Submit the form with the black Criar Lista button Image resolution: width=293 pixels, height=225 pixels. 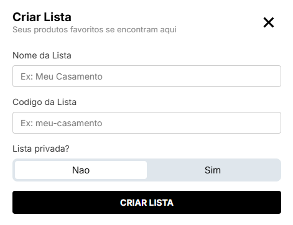tap(147, 203)
